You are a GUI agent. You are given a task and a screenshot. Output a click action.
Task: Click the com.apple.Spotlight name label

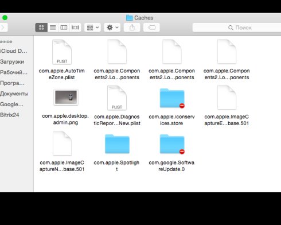pyautogui.click(x=116, y=166)
